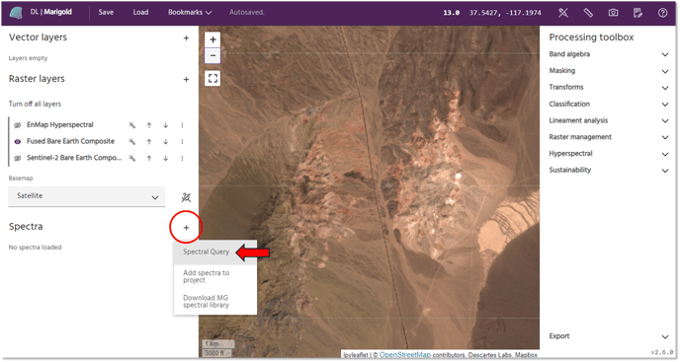Add a new vector layer
This screenshot has height=362, width=680.
(x=186, y=38)
